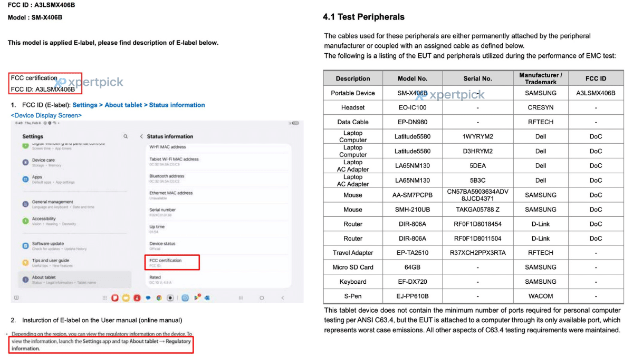The image size is (633, 358).
Task: Click the 'EO-IC100' model cell
Action: [x=413, y=107]
